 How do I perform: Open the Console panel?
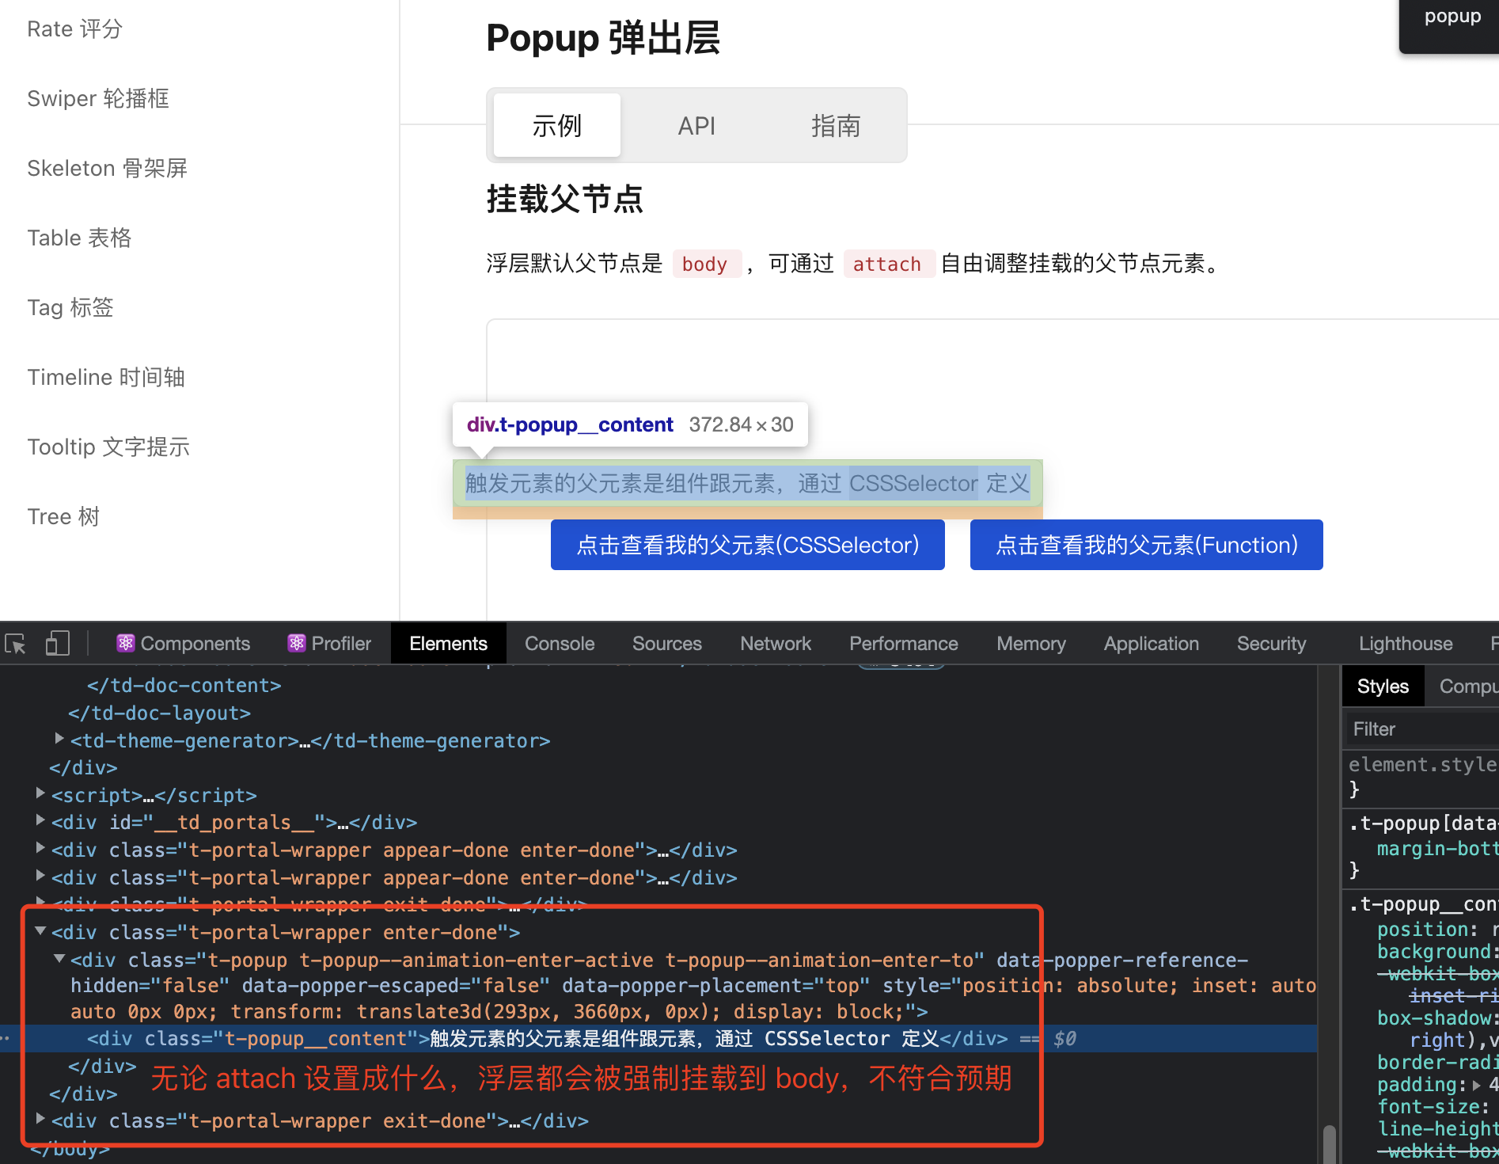point(559,643)
